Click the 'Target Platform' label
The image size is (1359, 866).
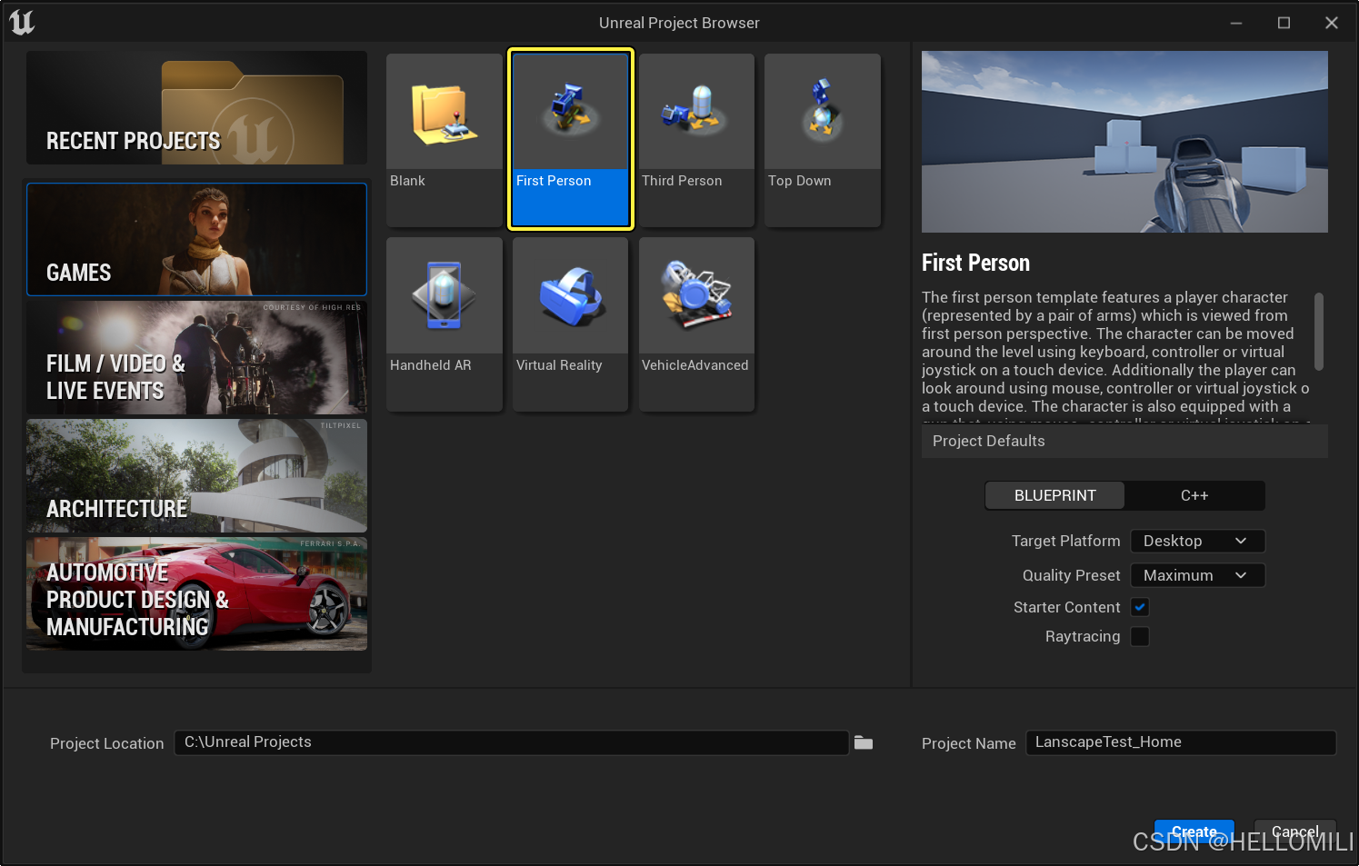coord(1065,541)
